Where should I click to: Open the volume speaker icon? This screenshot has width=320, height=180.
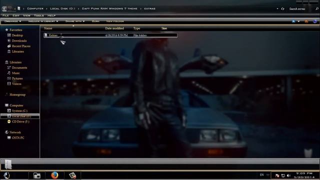[x=288, y=175]
